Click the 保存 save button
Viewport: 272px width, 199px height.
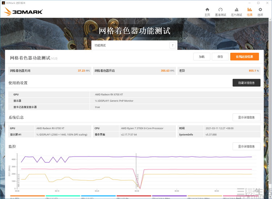pos(220,57)
